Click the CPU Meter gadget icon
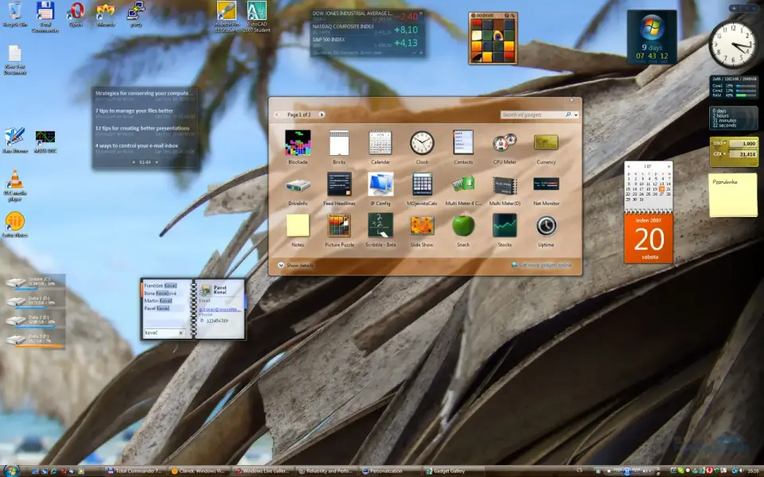 click(x=505, y=143)
